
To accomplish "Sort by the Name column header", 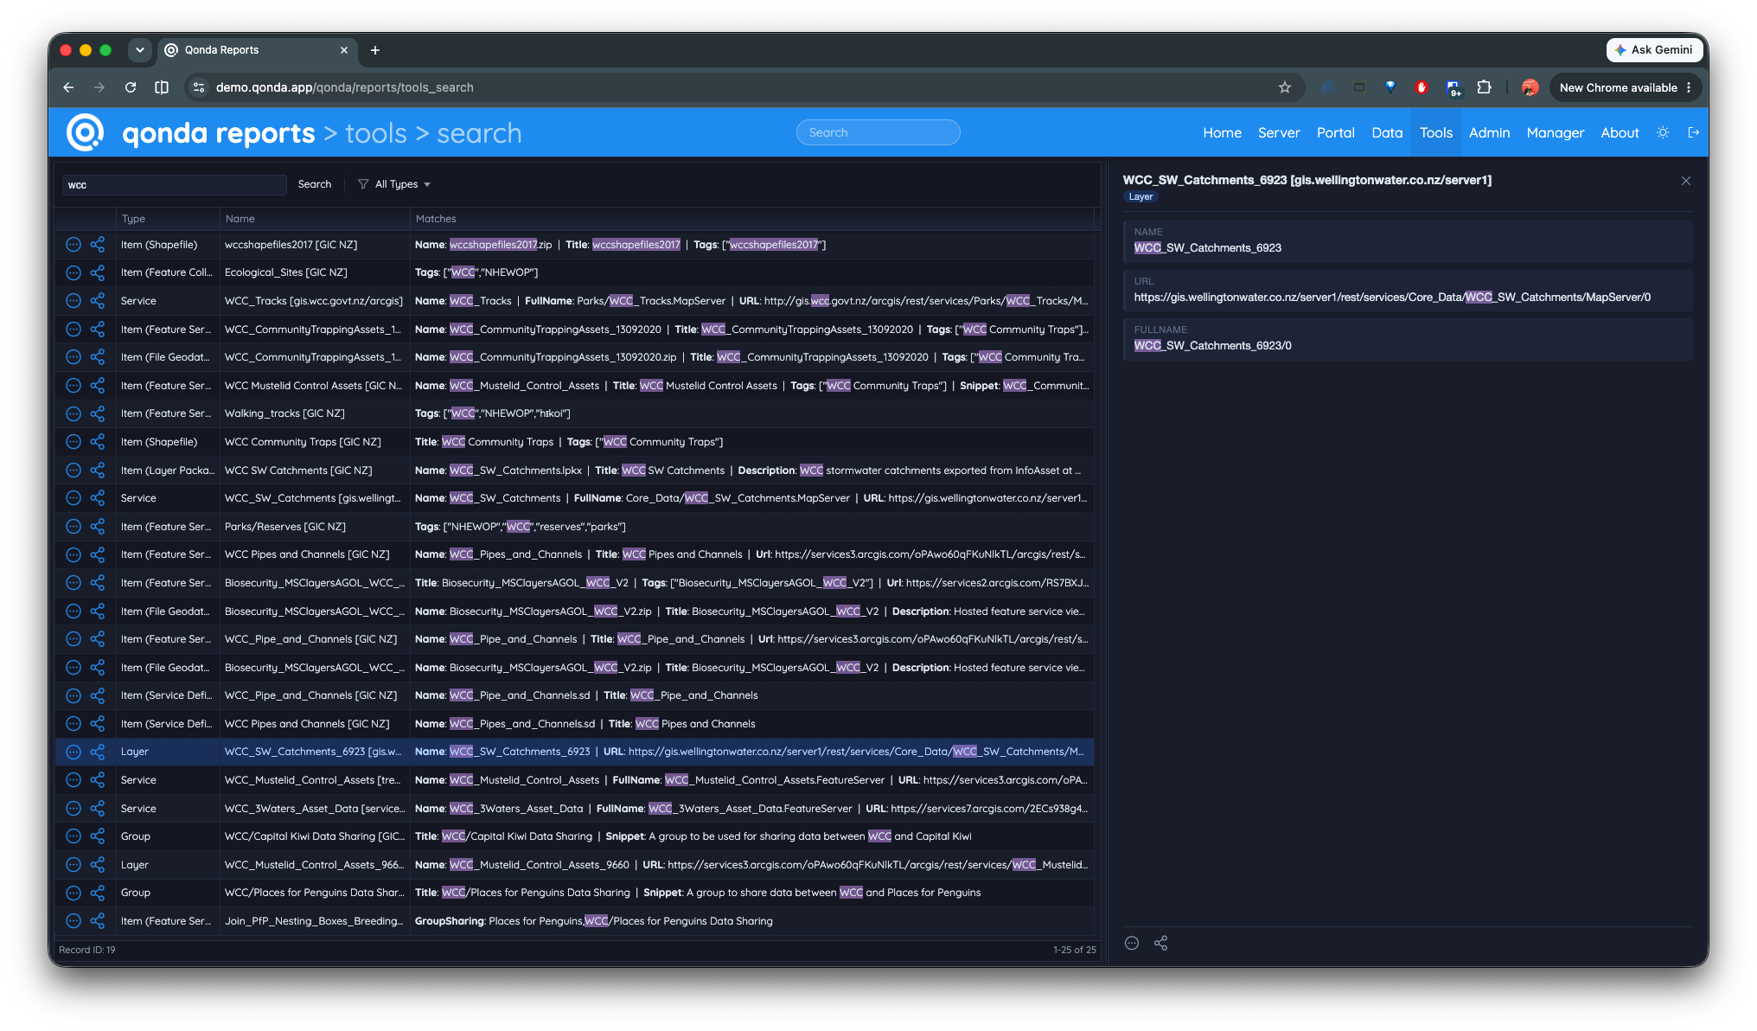I will [x=315, y=219].
